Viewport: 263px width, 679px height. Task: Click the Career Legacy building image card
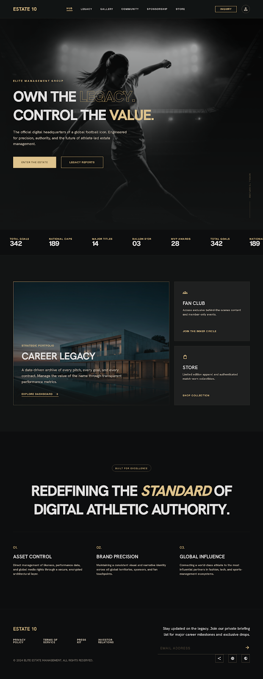[91, 343]
